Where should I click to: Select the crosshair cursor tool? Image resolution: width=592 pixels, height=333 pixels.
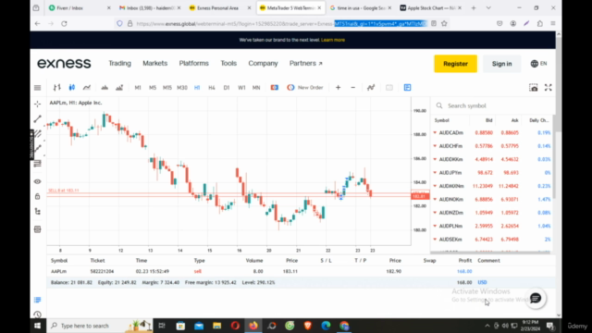(x=37, y=104)
